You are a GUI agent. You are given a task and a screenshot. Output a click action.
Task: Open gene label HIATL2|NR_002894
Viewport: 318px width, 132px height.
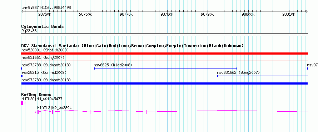54,108
